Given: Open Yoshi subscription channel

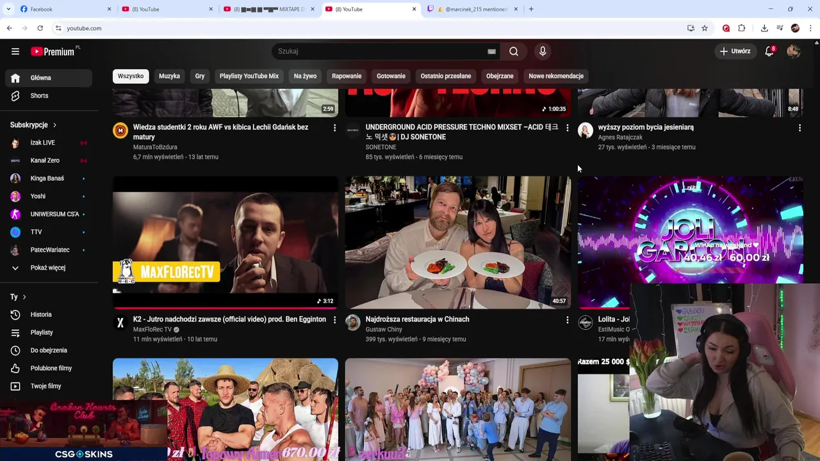Looking at the screenshot, I should (x=49, y=197).
